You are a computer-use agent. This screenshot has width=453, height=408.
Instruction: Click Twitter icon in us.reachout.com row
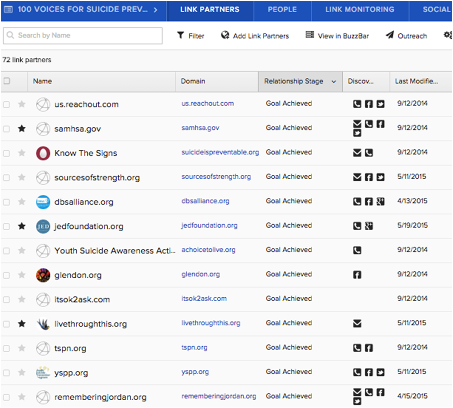380,104
